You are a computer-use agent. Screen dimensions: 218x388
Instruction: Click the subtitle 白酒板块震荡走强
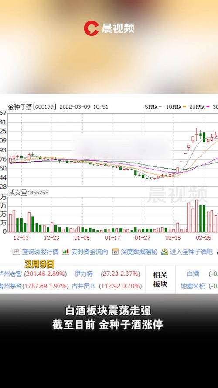coord(108,311)
